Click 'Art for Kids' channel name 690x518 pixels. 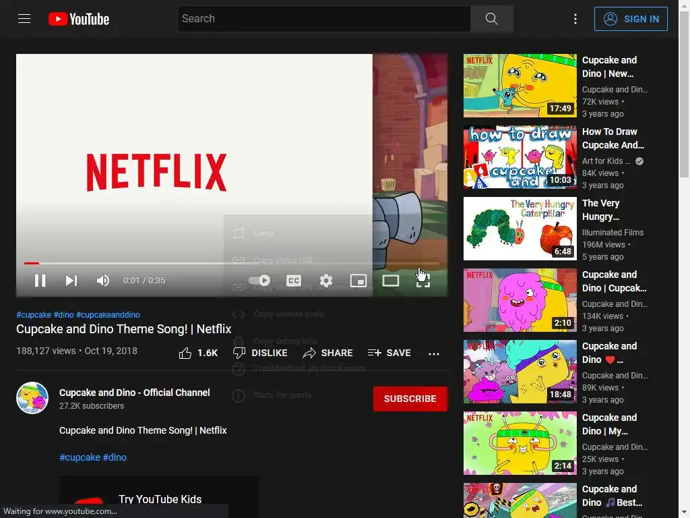click(x=606, y=161)
